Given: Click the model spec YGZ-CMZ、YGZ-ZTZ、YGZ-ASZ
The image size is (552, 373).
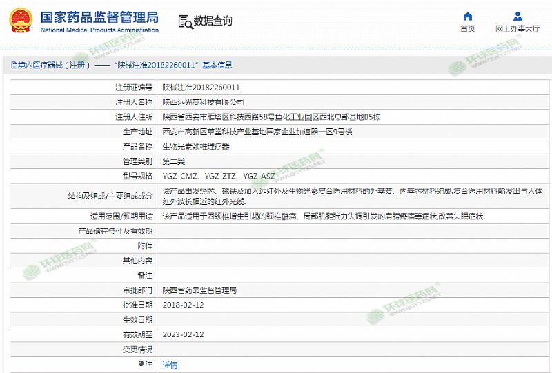Looking at the screenshot, I should [x=218, y=177].
